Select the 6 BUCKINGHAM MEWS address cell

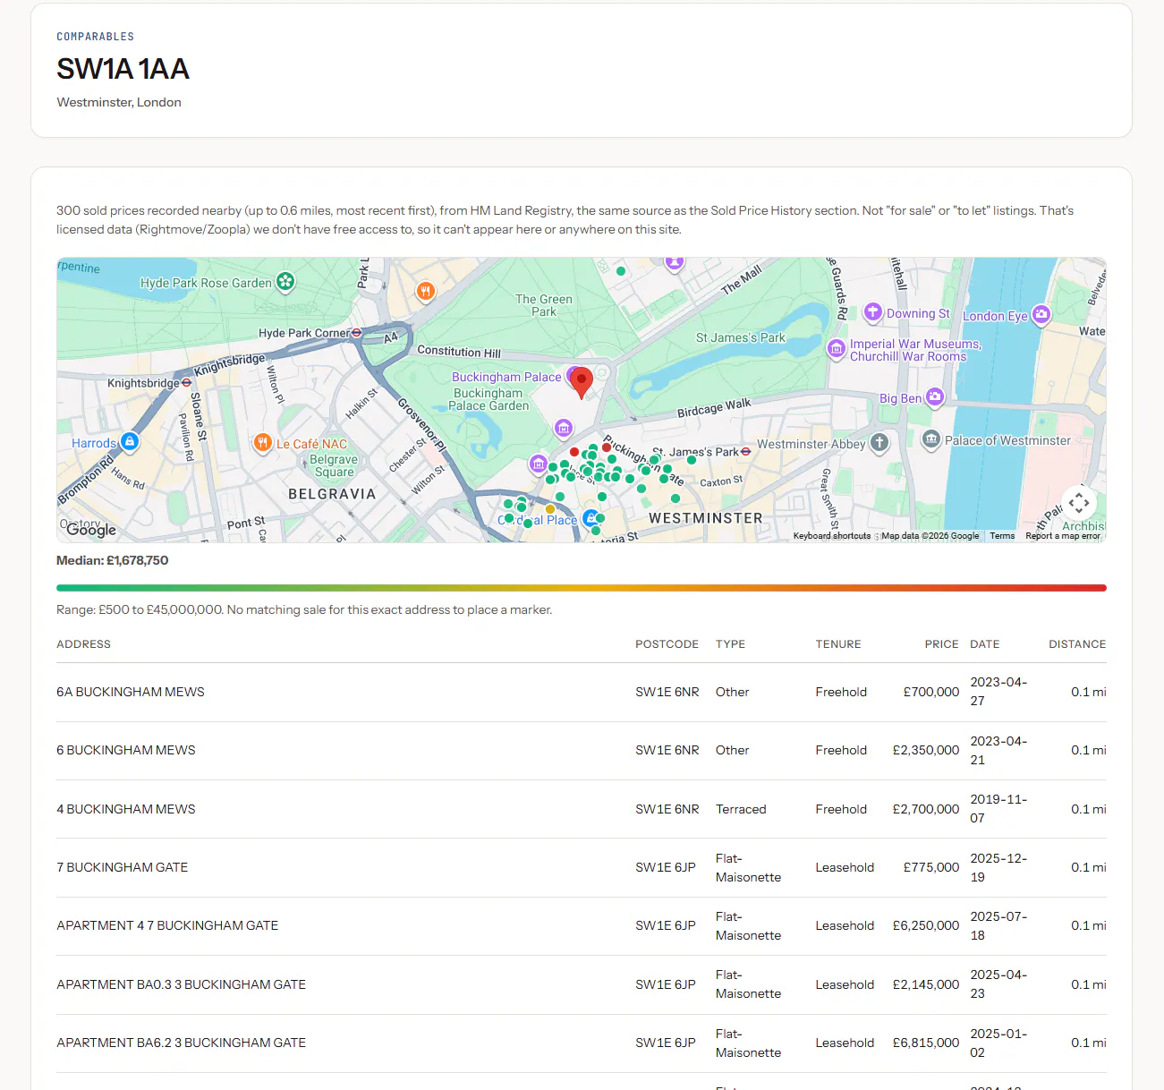tap(126, 750)
